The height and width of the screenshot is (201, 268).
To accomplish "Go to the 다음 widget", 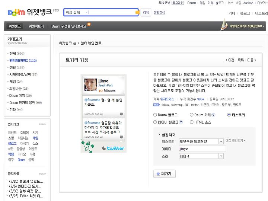I will pyautogui.click(x=252, y=60).
